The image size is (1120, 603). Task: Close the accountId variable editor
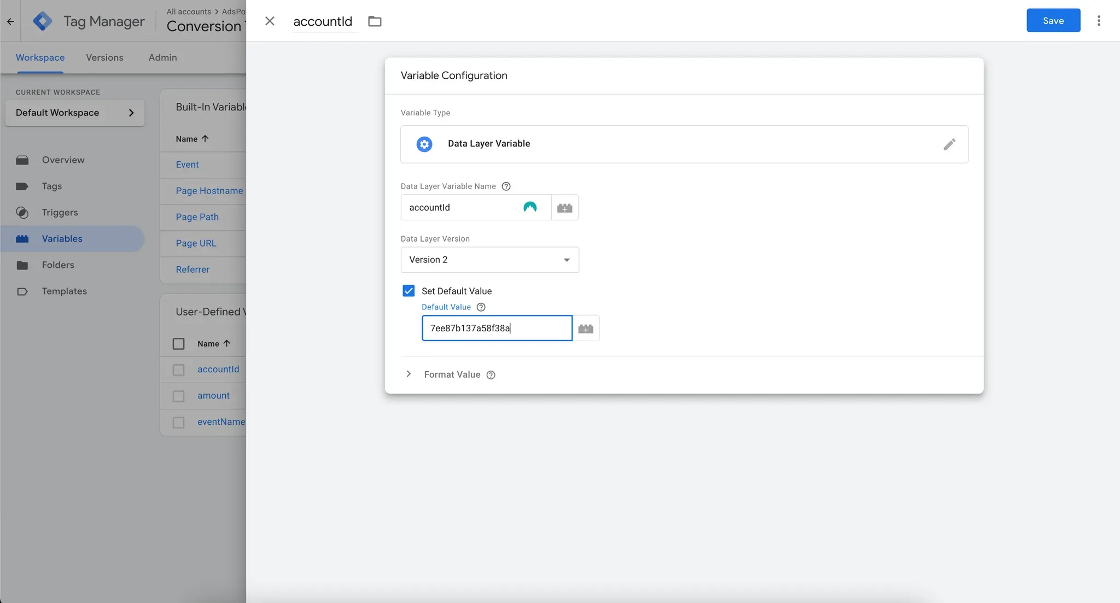point(270,21)
